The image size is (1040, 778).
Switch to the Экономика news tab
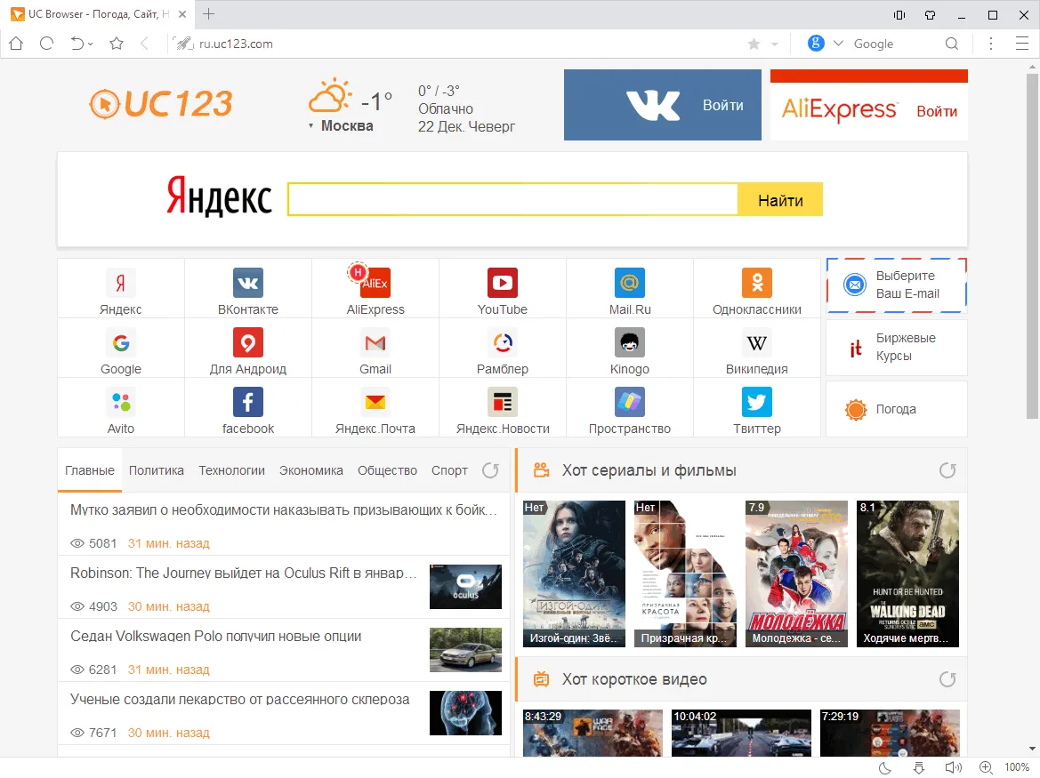tap(311, 470)
